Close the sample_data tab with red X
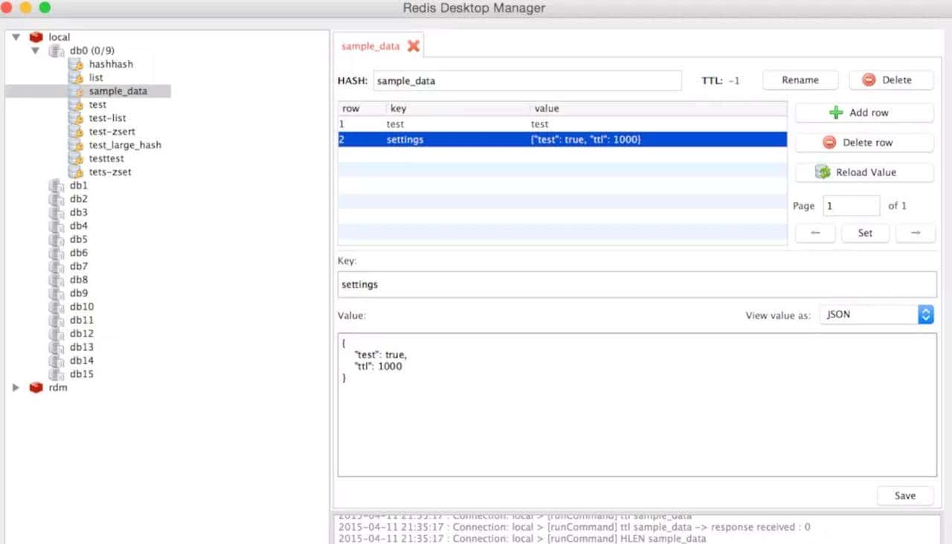Screen dimensions: 952x544 414,46
